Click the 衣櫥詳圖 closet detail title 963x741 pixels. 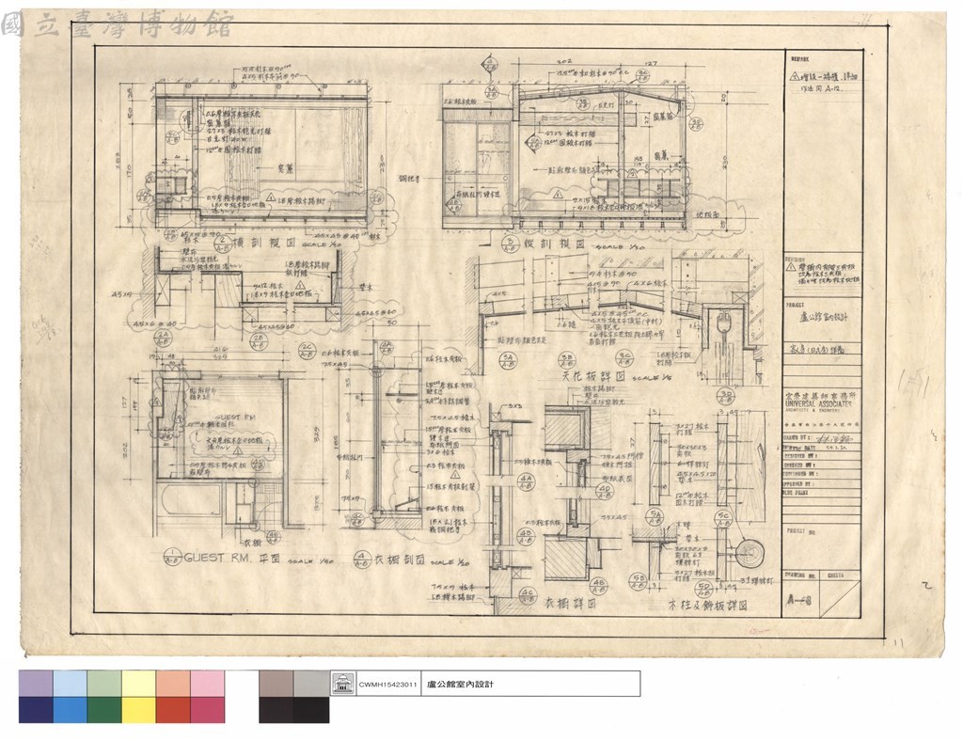point(572,604)
